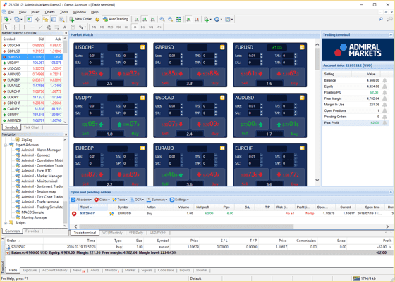This screenshot has width=395, height=282.
Task: Click the tools icon in the EURUSD order row
Action: coord(111,214)
